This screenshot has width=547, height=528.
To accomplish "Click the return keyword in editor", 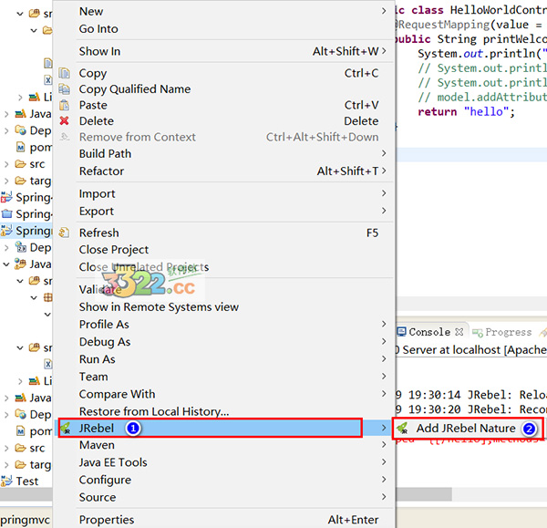I will point(438,111).
